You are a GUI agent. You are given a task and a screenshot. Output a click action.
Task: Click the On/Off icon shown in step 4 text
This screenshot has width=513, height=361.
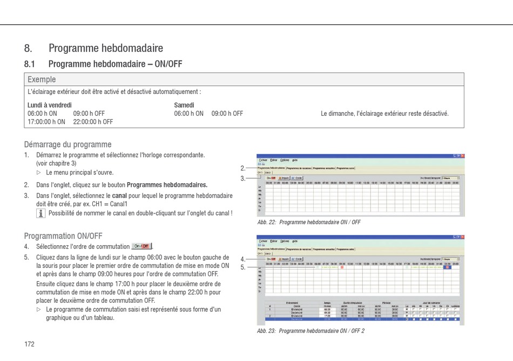pos(141,246)
